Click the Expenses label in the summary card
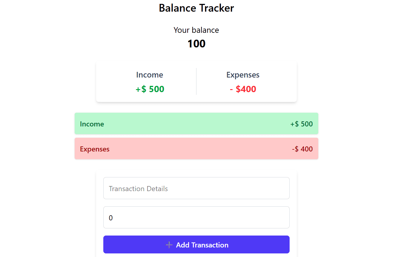The width and height of the screenshot is (395, 257). click(x=243, y=75)
